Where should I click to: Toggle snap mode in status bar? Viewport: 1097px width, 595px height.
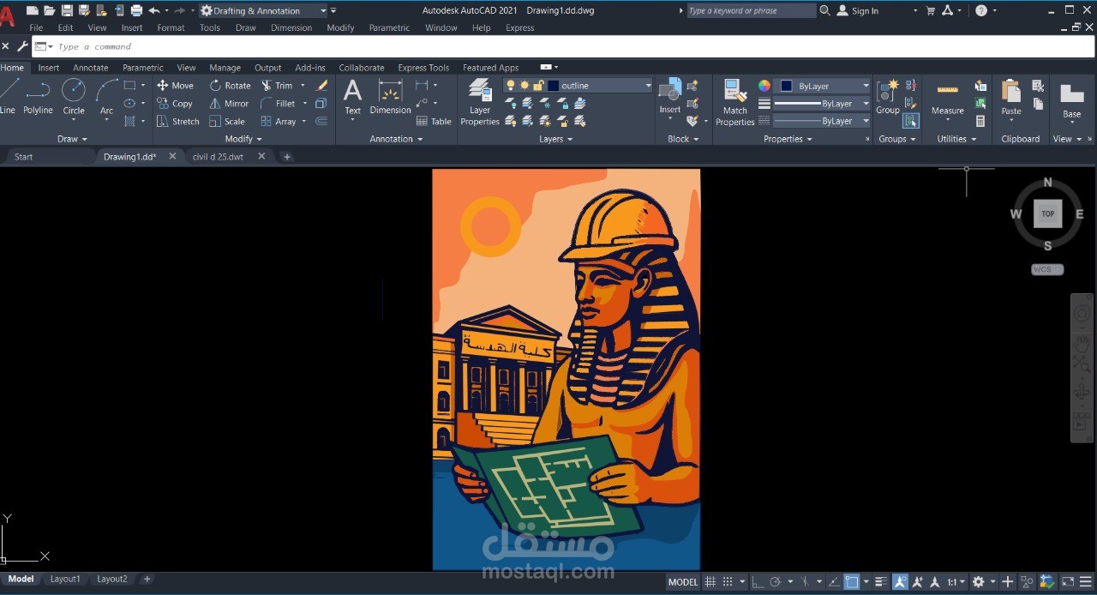pyautogui.click(x=728, y=582)
